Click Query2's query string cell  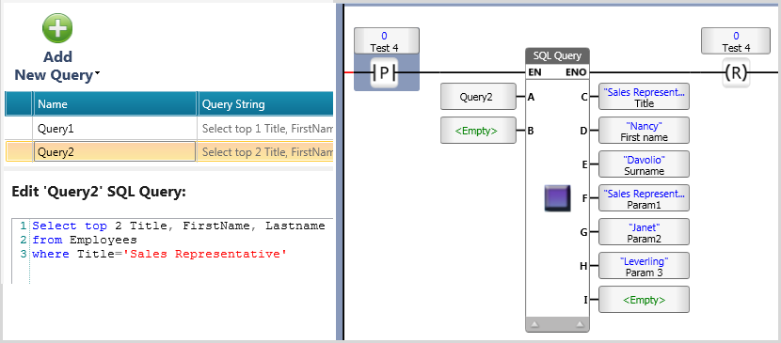click(265, 152)
